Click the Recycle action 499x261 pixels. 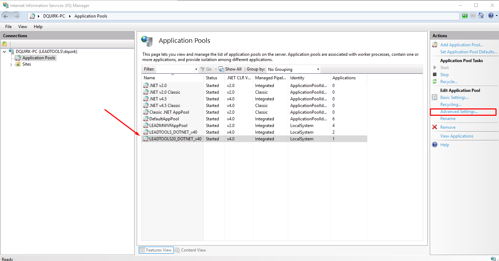(449, 82)
